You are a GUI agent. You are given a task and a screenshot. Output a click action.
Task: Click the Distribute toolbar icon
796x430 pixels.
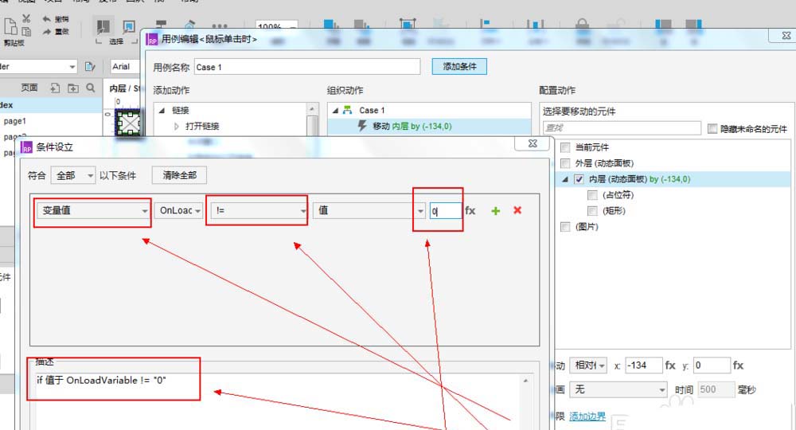click(535, 24)
